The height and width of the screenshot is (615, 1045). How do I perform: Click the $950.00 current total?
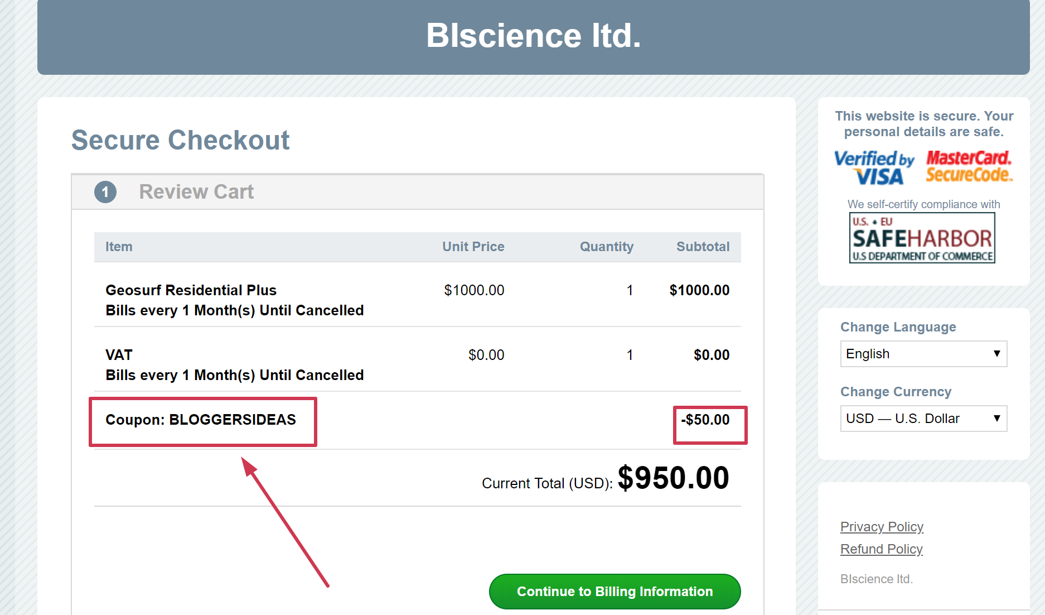(673, 478)
